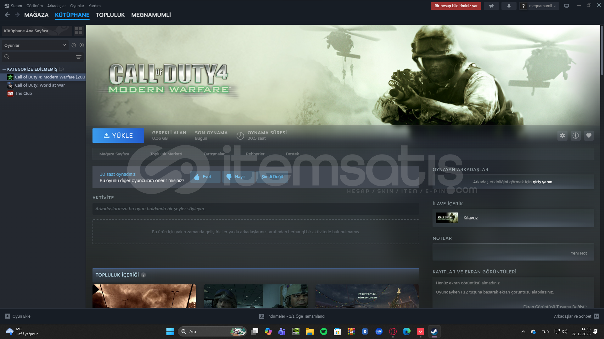Open notifications bell icon
Image resolution: width=604 pixels, height=339 pixels.
(509, 6)
